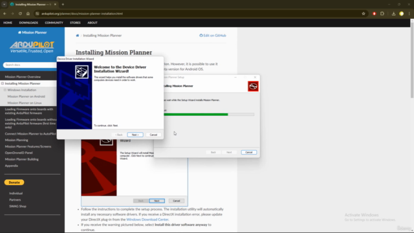
Task: Click the setup wizard screenshot image on page
Action: [x=135, y=173]
